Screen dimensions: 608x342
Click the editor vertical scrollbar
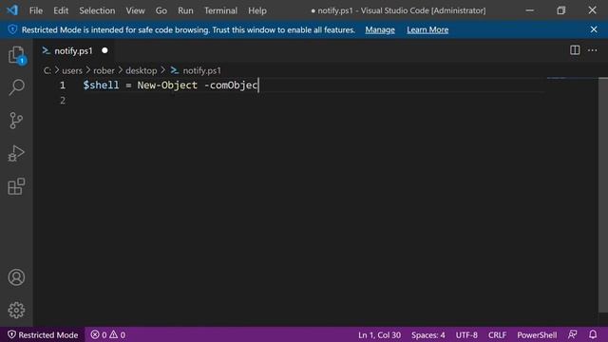coord(603,196)
